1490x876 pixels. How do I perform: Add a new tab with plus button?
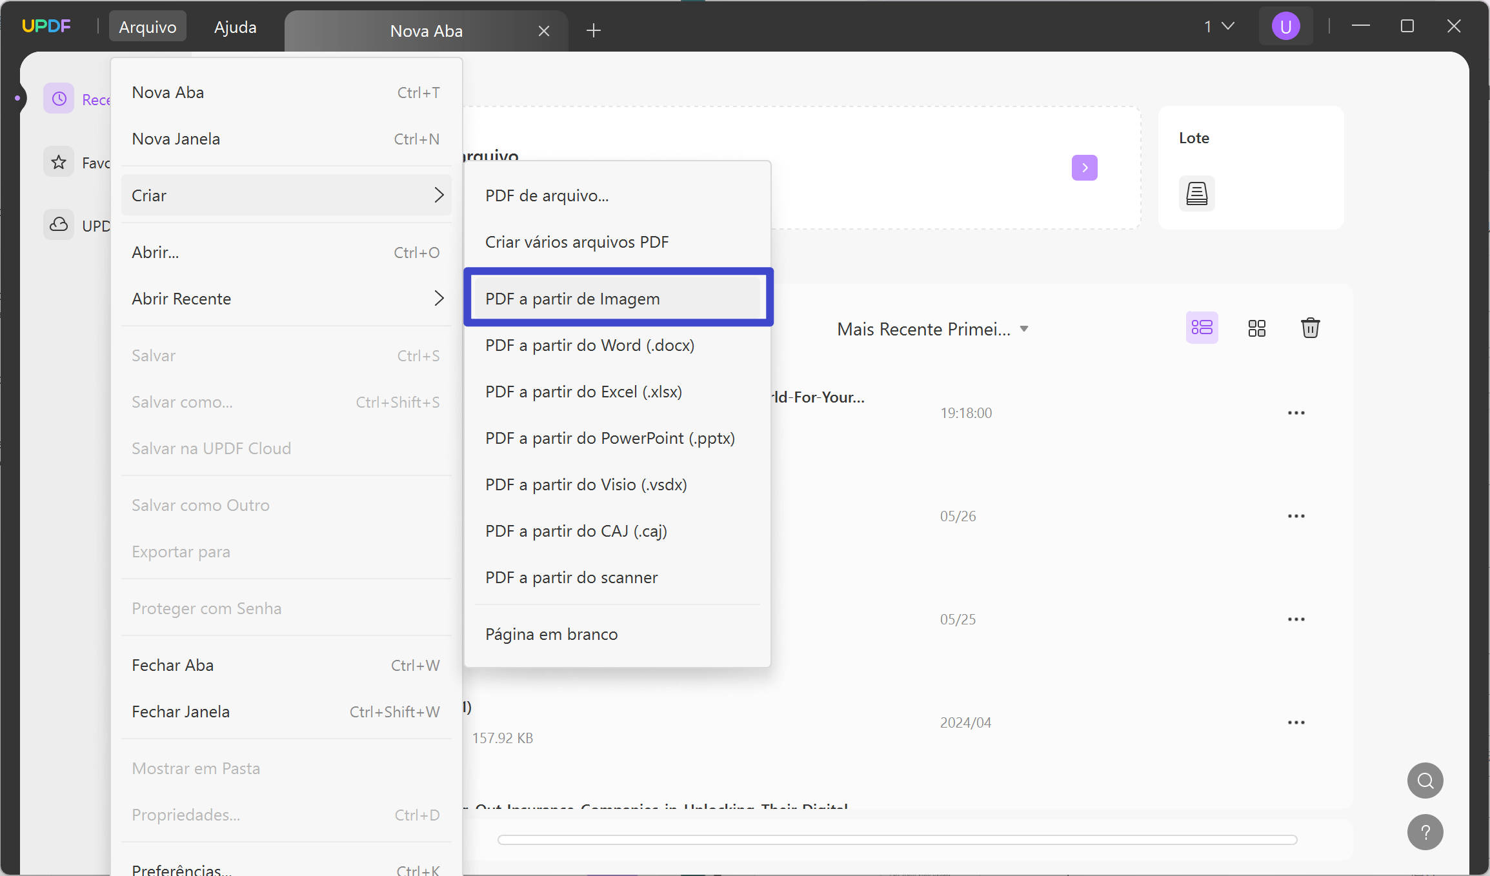tap(593, 30)
